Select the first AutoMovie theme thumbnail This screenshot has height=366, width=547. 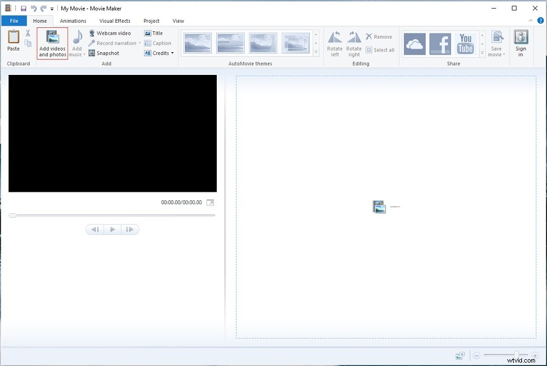click(197, 43)
